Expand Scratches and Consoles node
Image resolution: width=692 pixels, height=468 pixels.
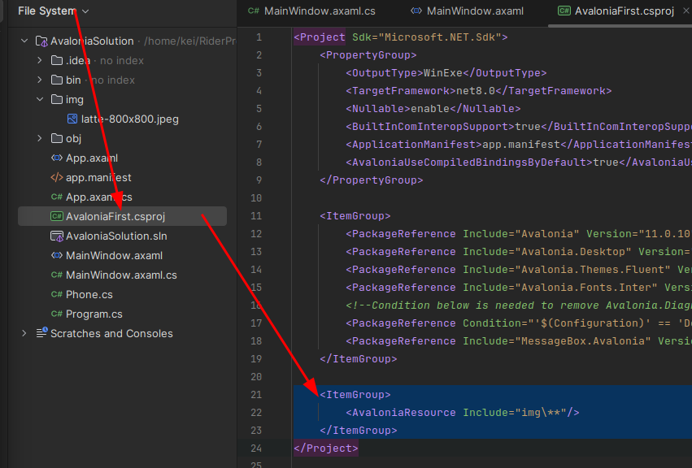click(24, 334)
